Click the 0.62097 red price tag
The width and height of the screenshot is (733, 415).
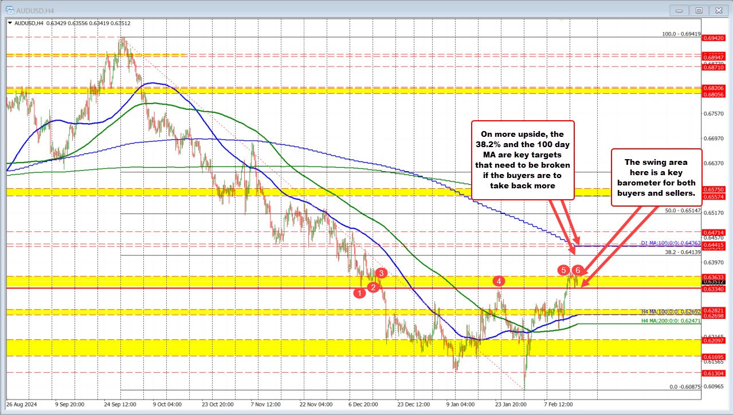coord(714,339)
